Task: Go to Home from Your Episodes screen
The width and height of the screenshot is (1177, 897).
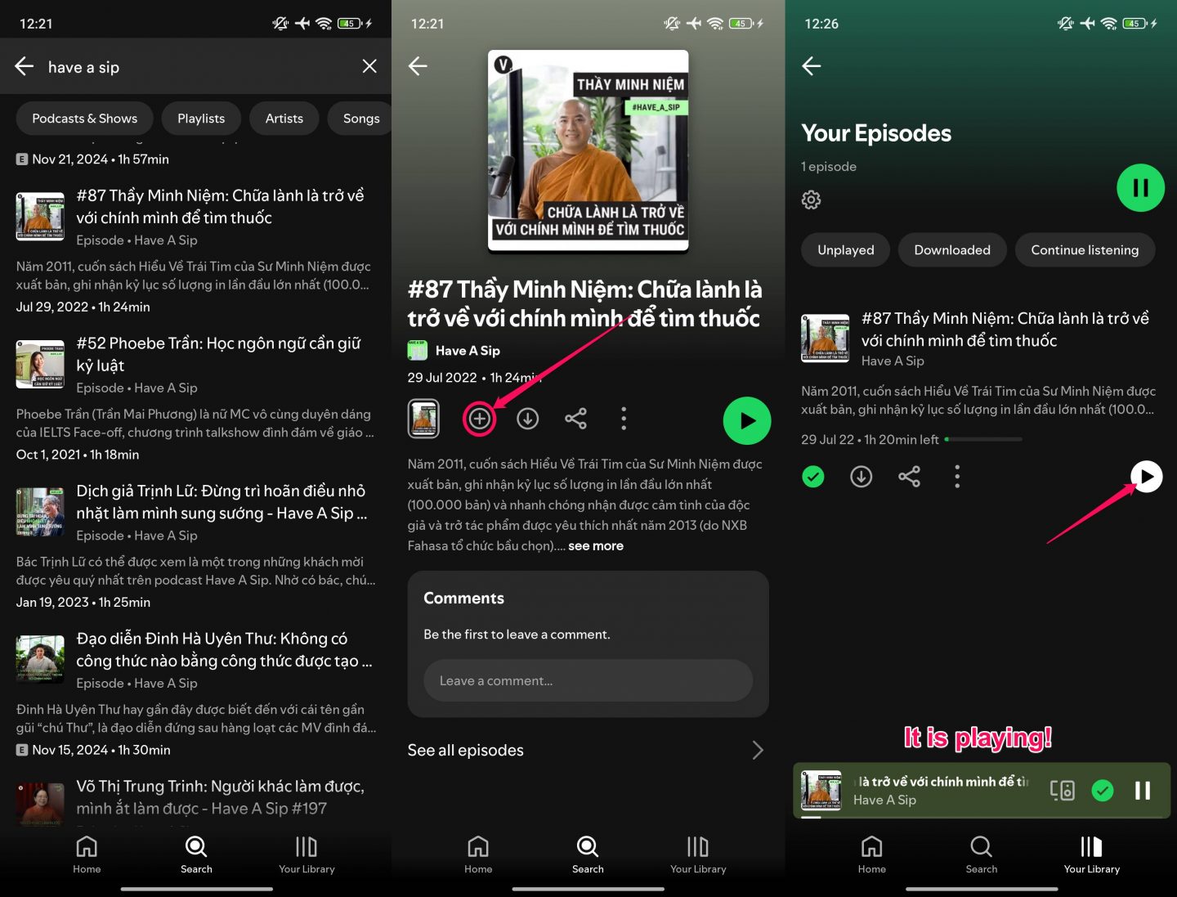Action: [x=872, y=854]
